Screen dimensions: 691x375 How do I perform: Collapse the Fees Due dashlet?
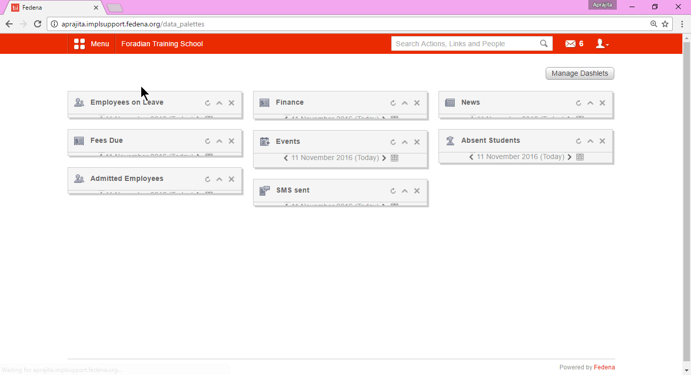point(219,141)
